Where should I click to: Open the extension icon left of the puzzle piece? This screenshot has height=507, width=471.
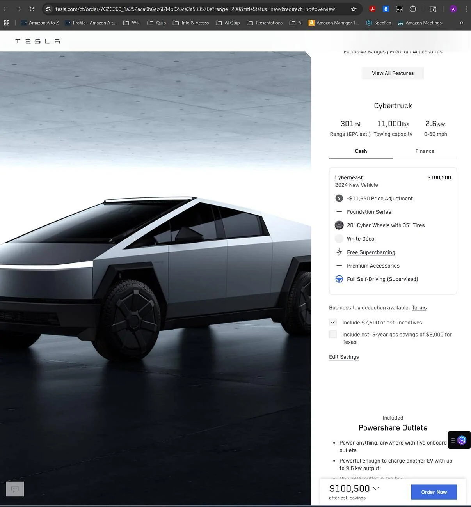tap(399, 9)
